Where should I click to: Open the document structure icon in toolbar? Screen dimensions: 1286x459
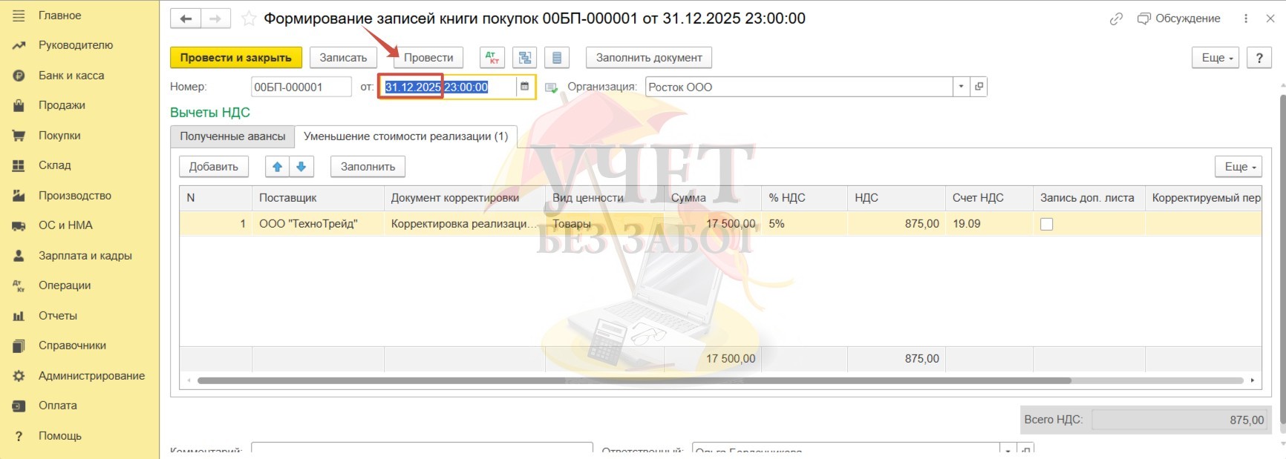click(x=525, y=58)
